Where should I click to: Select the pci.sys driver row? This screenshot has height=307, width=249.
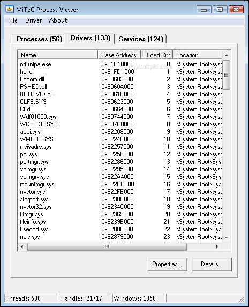(x=120, y=154)
